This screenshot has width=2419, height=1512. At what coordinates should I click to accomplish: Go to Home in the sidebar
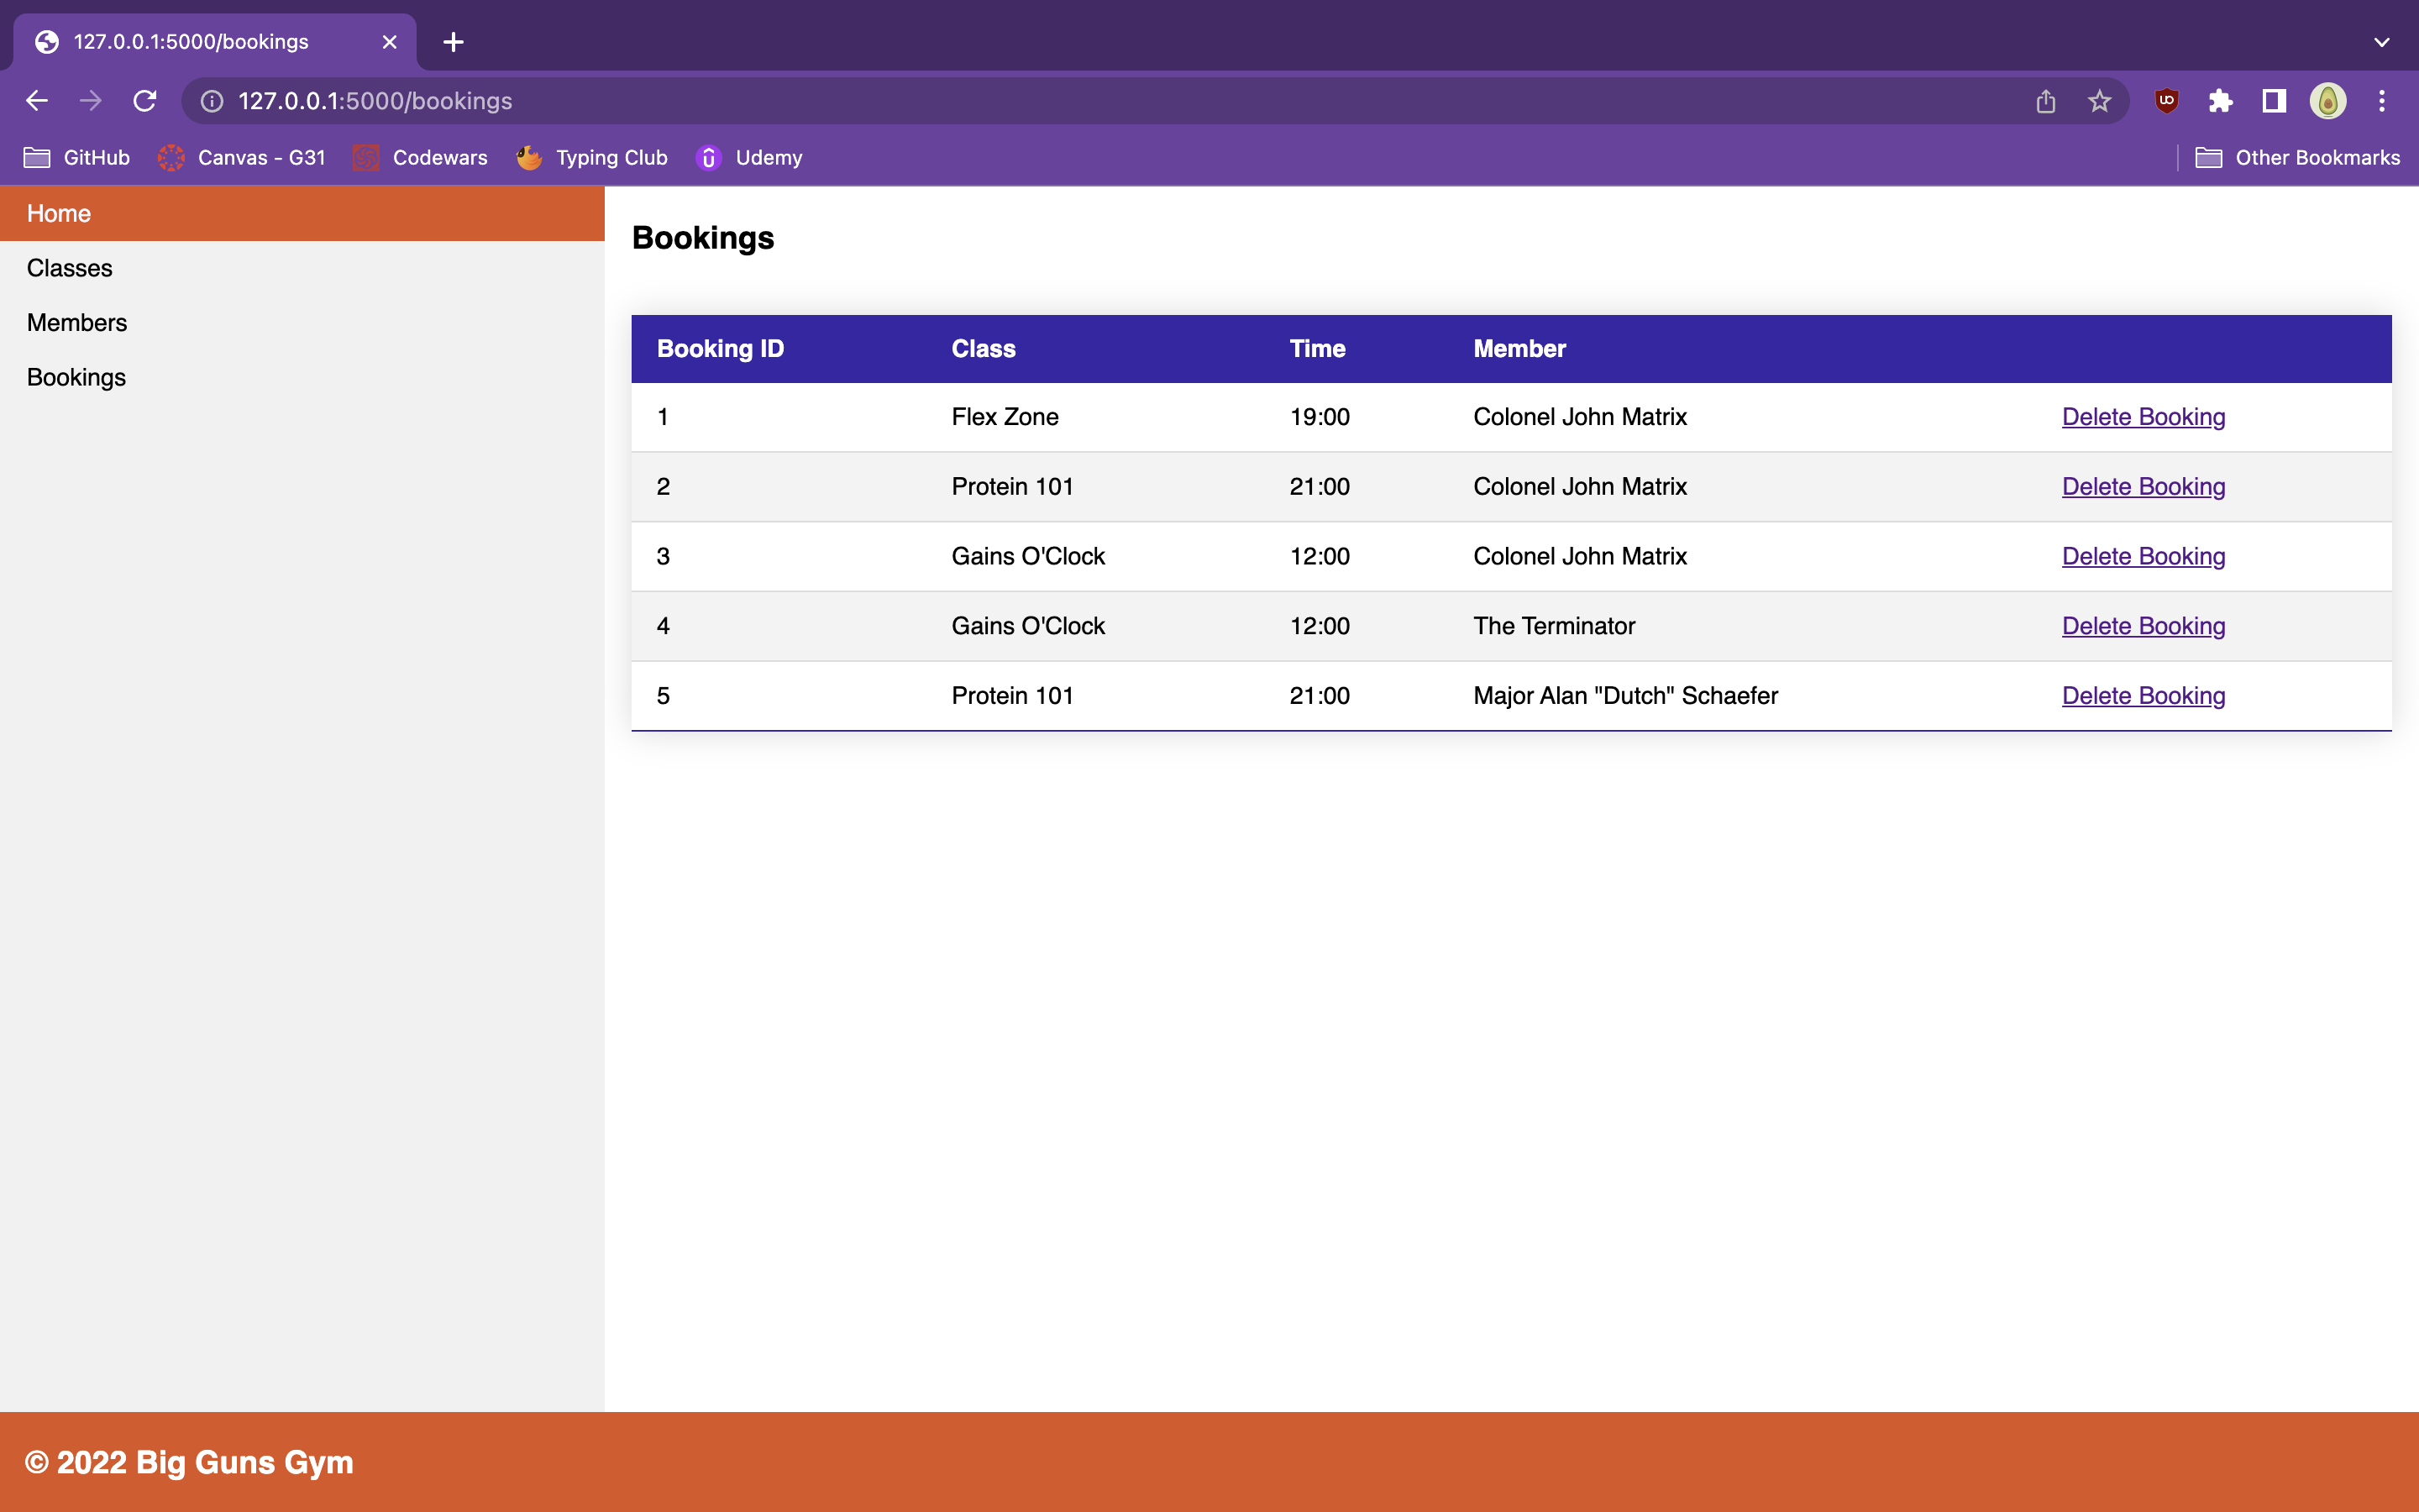tap(302, 214)
